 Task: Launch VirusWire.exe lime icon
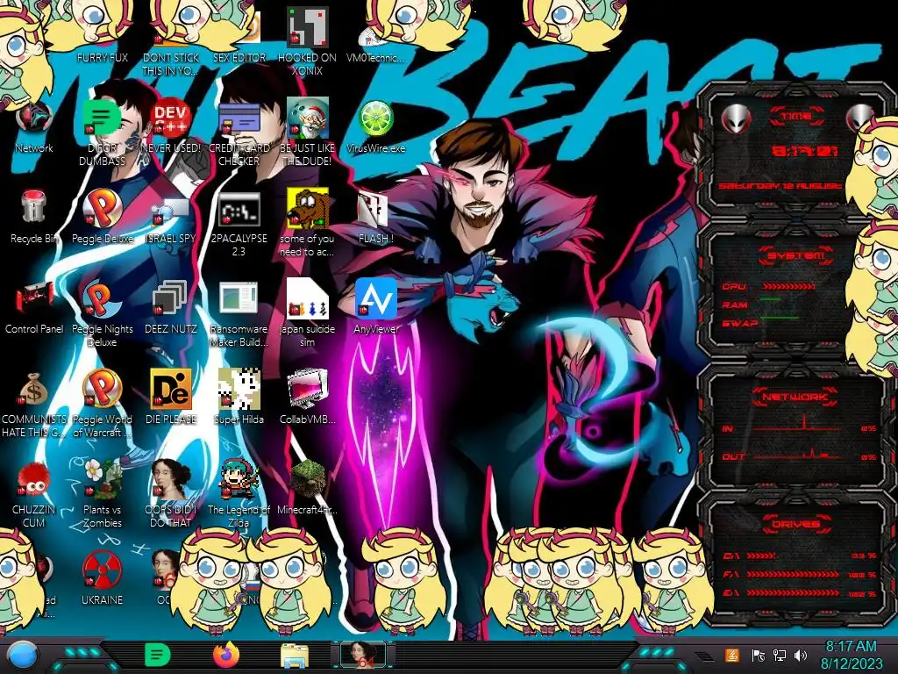pos(375,127)
